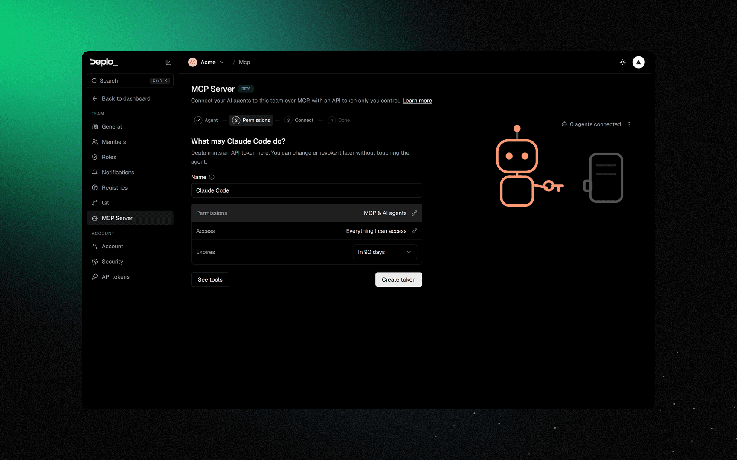The width and height of the screenshot is (737, 460).
Task: Click the Mcp breadcrumb
Action: (x=244, y=62)
